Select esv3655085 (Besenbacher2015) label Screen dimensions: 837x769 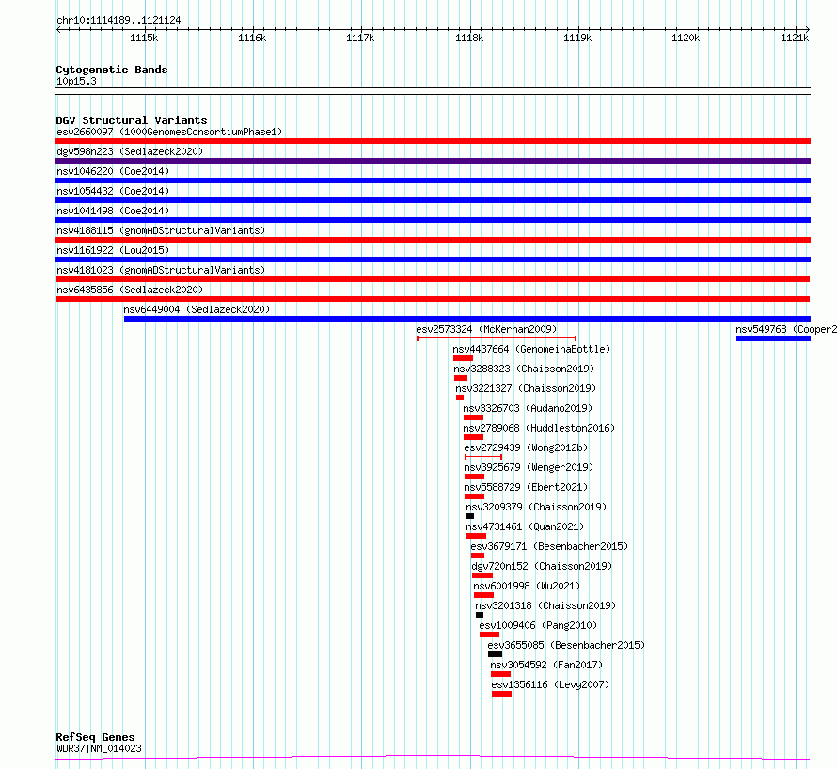click(566, 645)
